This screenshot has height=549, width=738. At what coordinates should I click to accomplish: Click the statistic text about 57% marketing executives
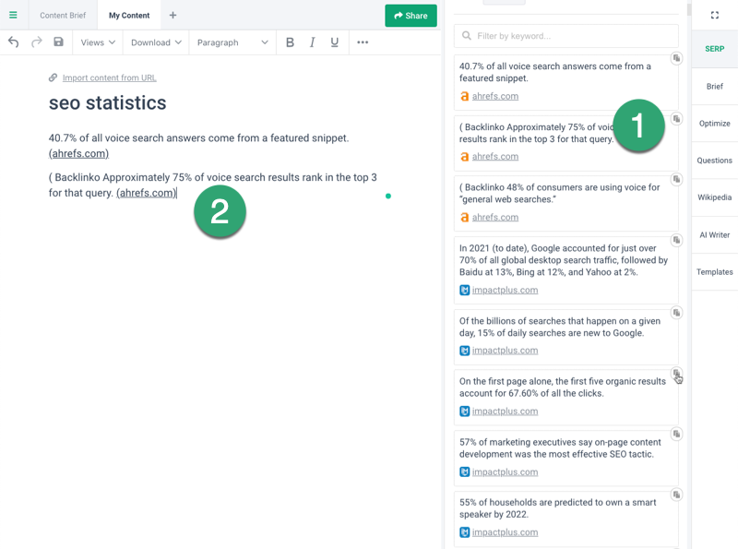tap(560, 448)
